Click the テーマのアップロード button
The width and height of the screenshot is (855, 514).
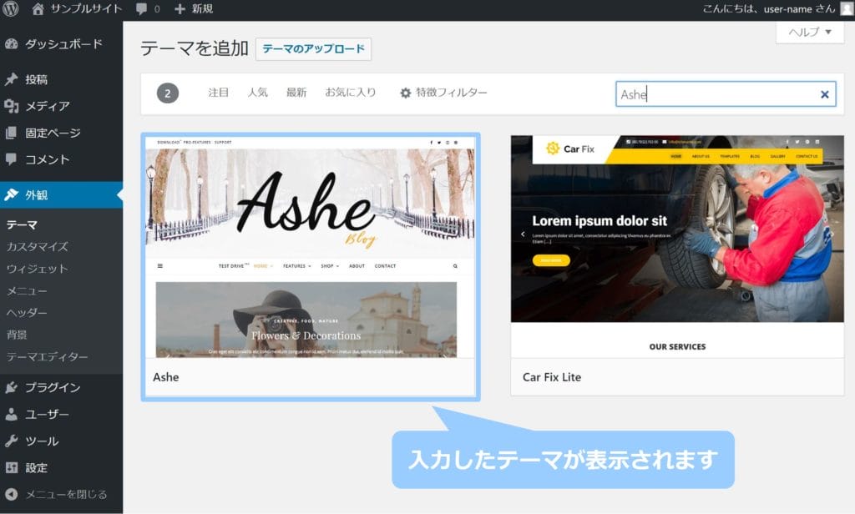(x=313, y=49)
